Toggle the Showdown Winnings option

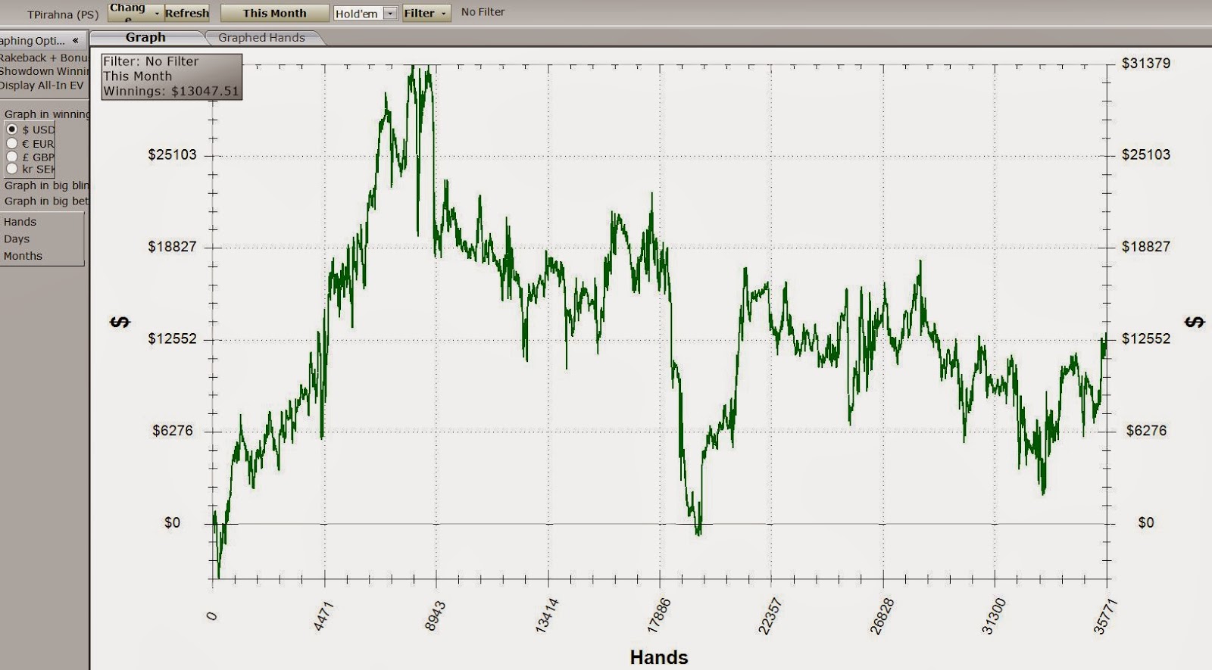click(x=44, y=71)
